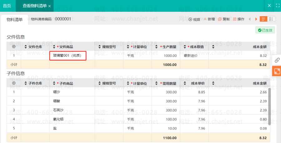Click the 子件信息 table vertical scrollbar

(x=269, y=107)
